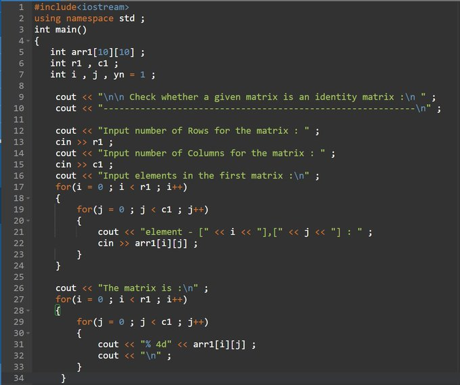Collapse the fold arrow on line 30
This screenshot has width=460, height=385.
click(x=28, y=333)
